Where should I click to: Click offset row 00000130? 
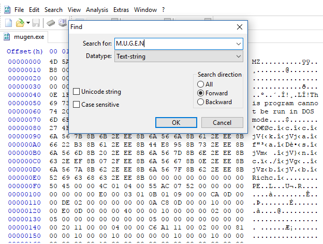[x=24, y=219]
